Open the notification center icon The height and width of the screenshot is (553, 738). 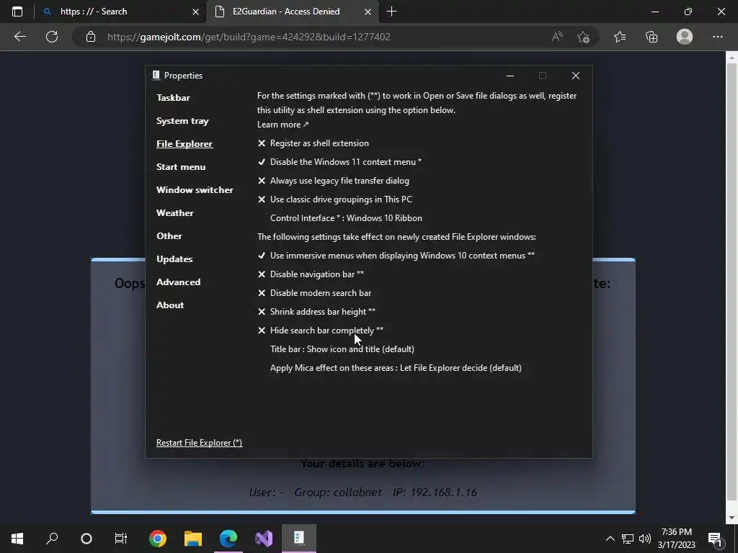[x=716, y=539]
